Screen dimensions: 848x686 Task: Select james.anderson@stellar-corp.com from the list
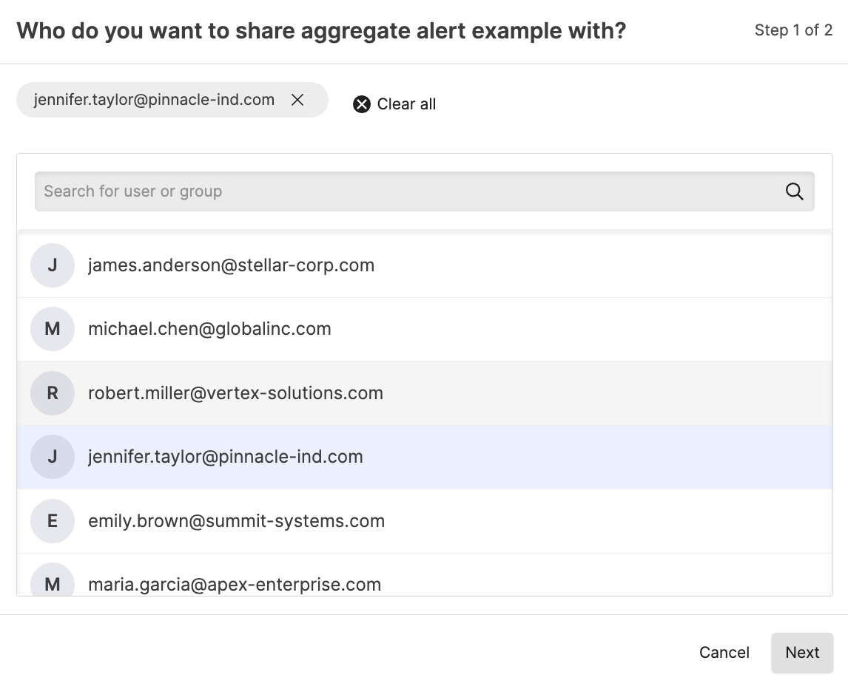(231, 265)
